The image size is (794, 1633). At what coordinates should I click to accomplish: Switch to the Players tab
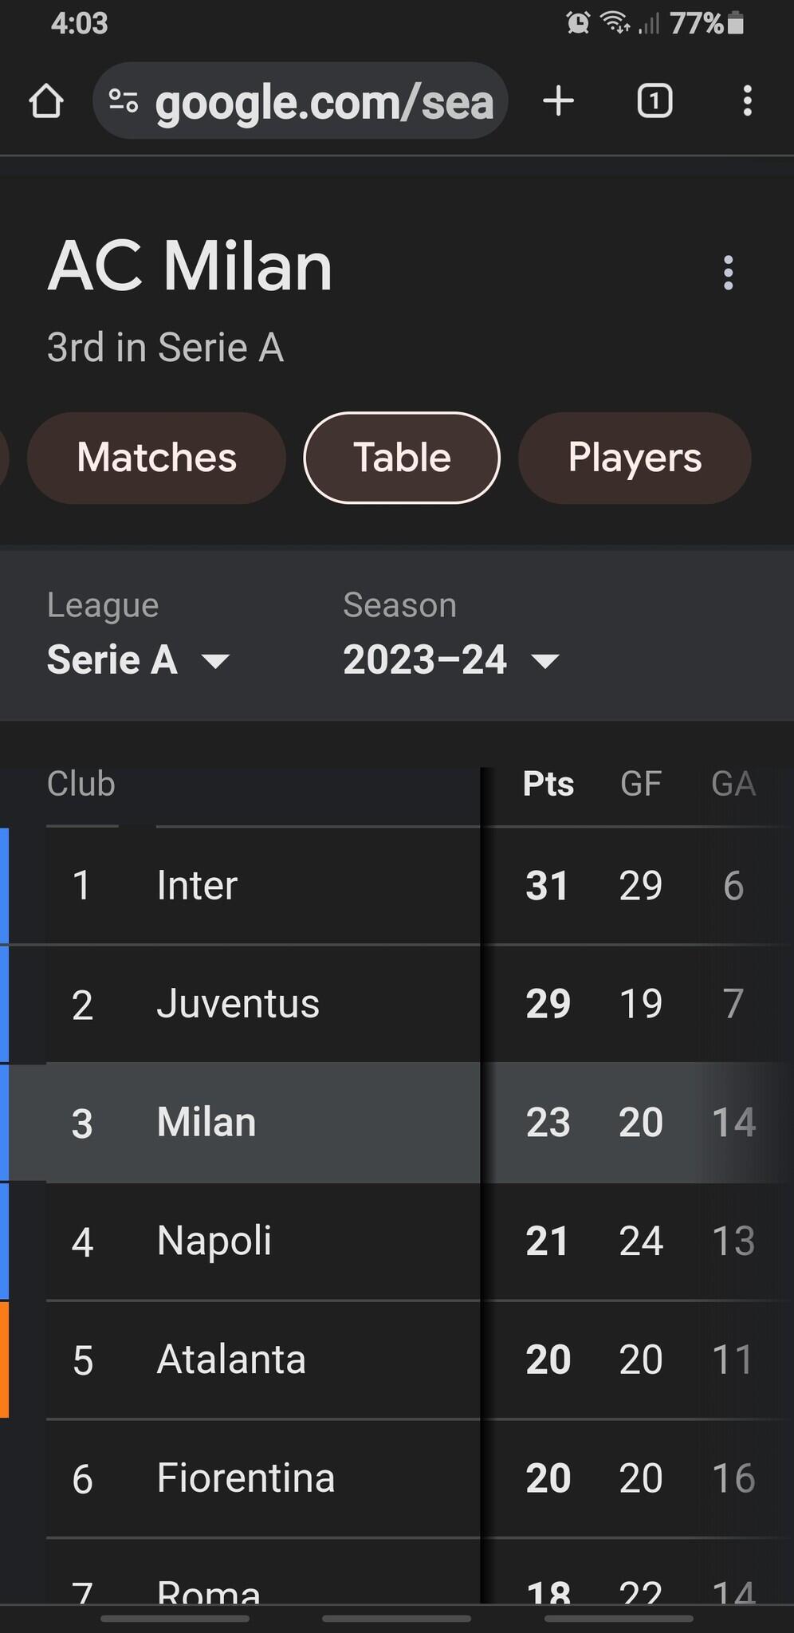click(x=635, y=458)
